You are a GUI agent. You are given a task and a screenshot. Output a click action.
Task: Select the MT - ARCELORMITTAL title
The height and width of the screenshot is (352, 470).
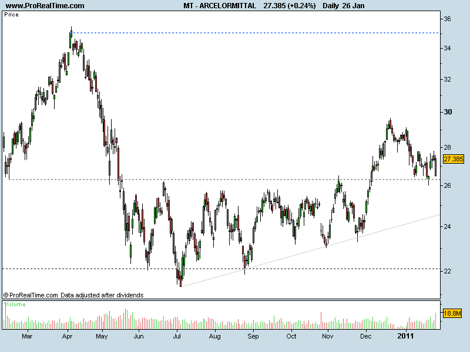coord(220,5)
